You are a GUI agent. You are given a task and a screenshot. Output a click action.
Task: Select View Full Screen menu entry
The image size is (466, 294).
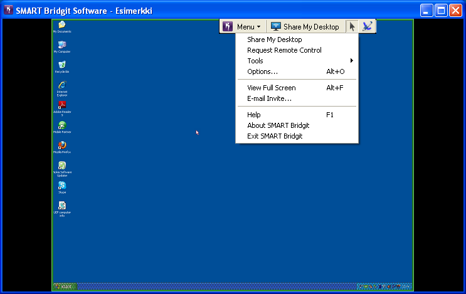point(297,88)
